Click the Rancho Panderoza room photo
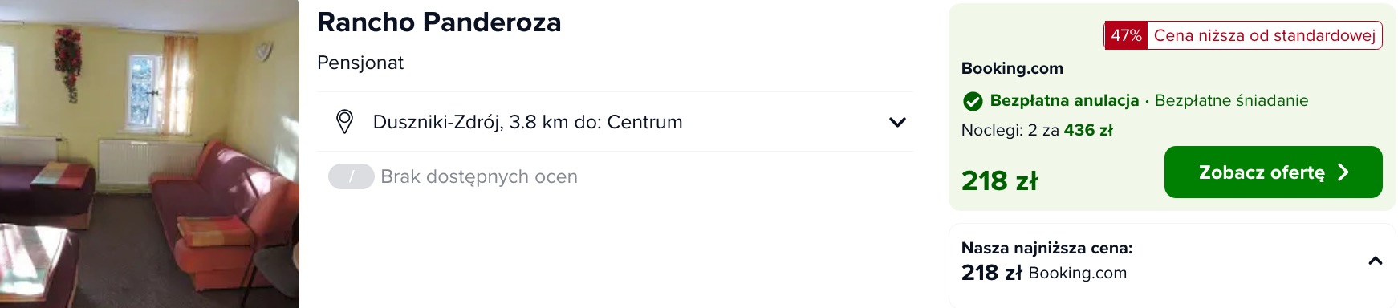The image size is (1398, 308). coord(149,154)
